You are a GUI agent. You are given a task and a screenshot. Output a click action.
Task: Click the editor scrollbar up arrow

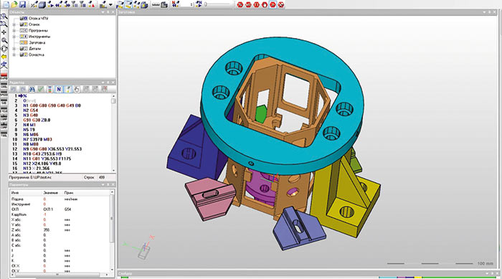pos(113,96)
